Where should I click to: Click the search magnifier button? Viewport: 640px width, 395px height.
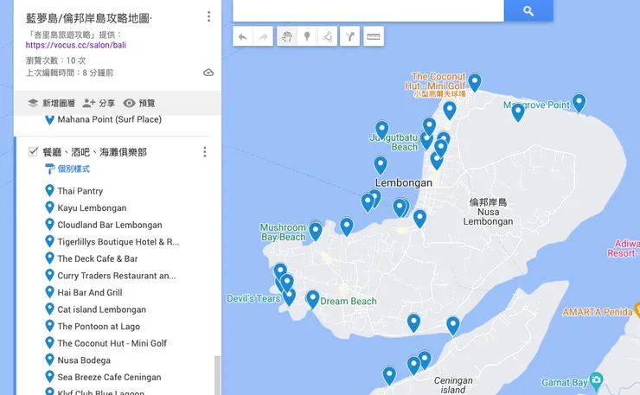[x=528, y=11]
